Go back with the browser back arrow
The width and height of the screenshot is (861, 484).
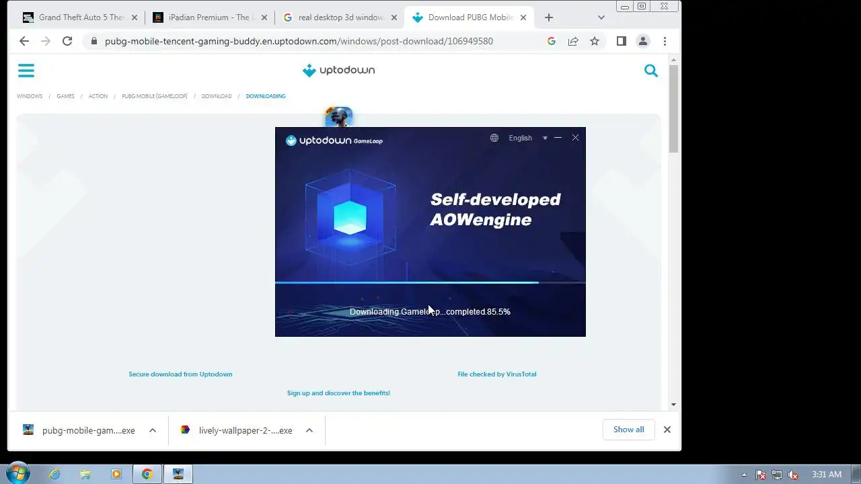tap(24, 41)
